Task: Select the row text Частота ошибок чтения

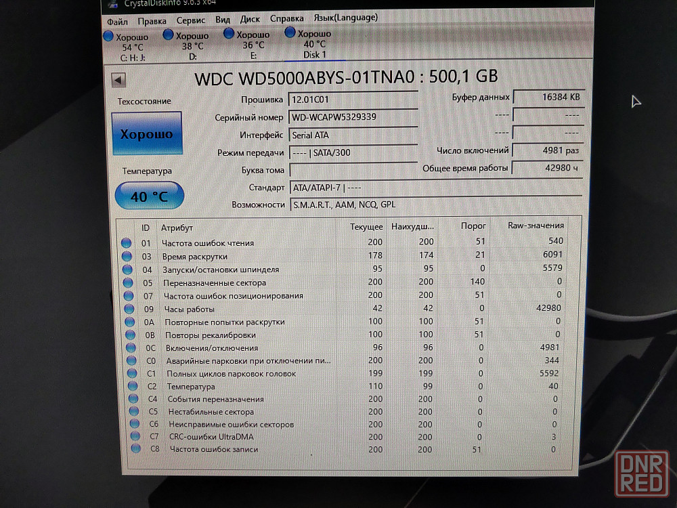Action: [208, 242]
